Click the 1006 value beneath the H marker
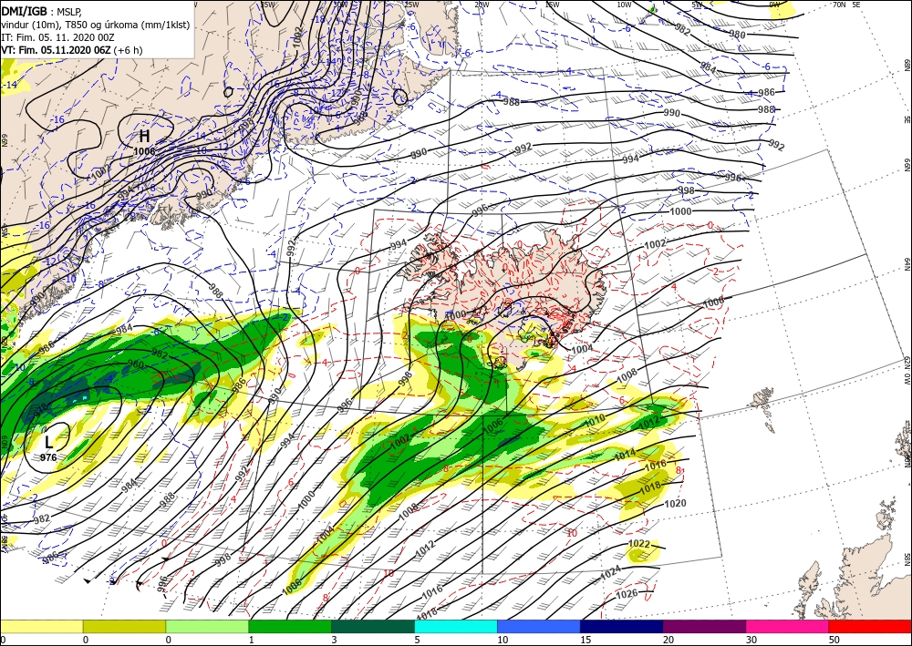Image resolution: width=912 pixels, height=646 pixels. [144, 151]
